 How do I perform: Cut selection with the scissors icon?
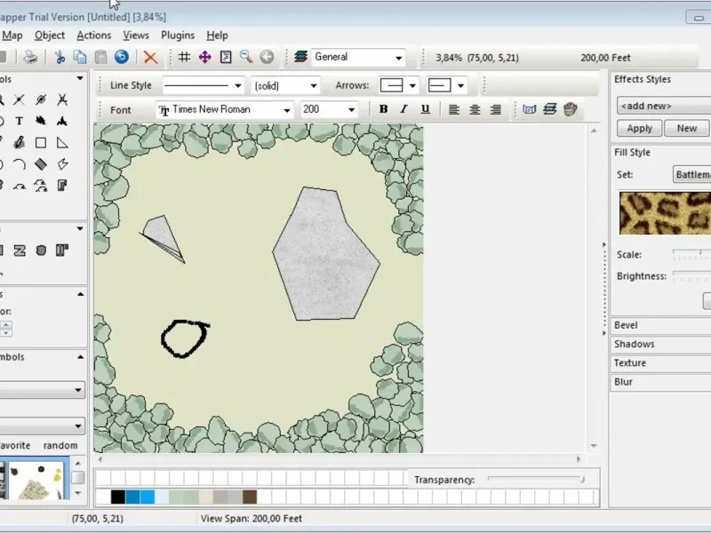(x=60, y=57)
